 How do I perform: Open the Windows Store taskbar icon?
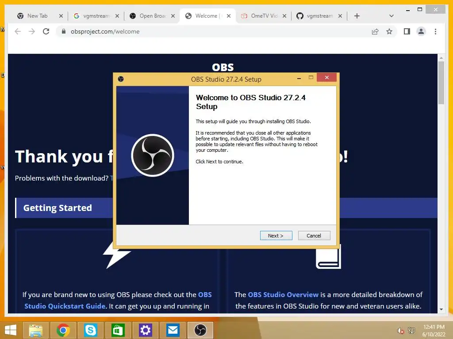(118, 330)
